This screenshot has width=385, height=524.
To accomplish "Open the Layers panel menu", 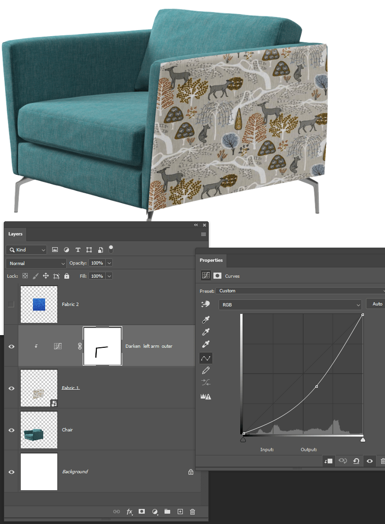I will pos(203,234).
